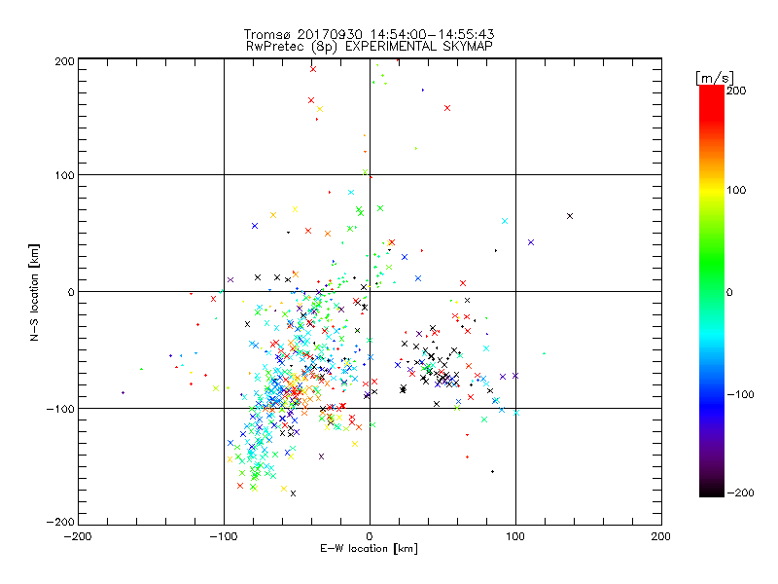Select the subtitle 'RwPretec (8p) EXPERIMENTAL SKYMAP'
This screenshot has width=778, height=584.
pyautogui.click(x=370, y=47)
